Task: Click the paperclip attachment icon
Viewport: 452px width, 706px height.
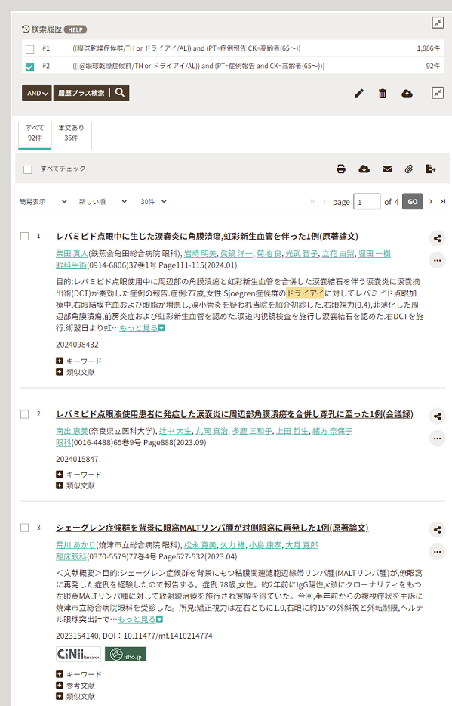Action: click(x=408, y=169)
